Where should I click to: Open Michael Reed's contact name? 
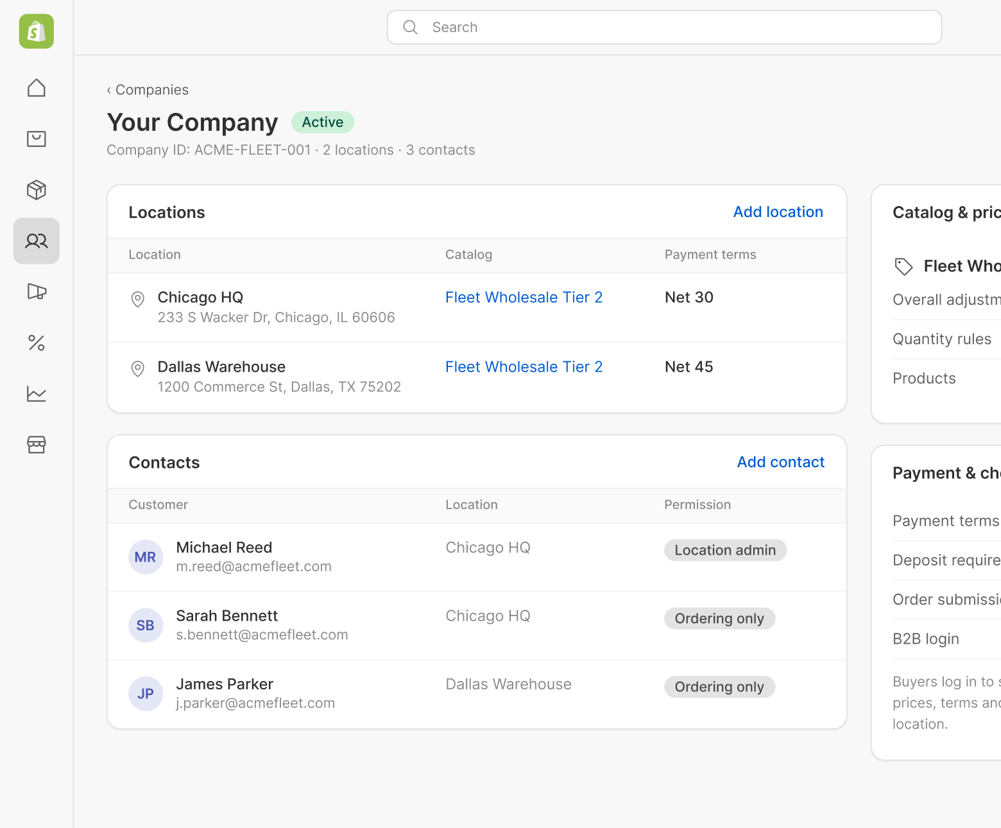(x=224, y=548)
